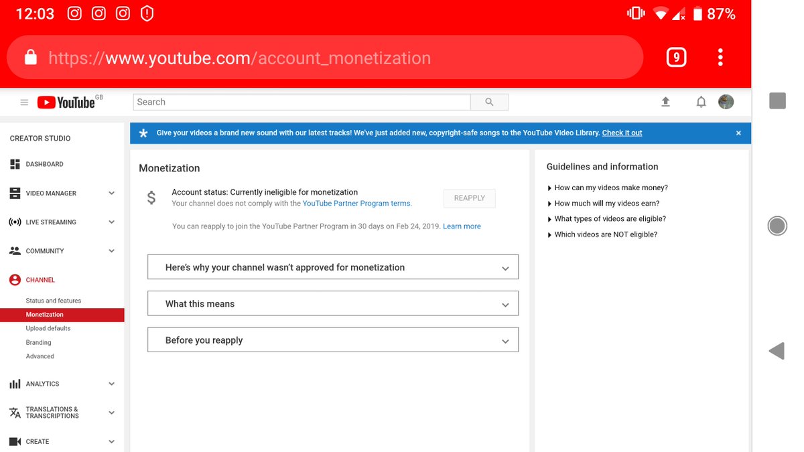Tap Android recent apps square
Screen dimensions: 804x452
[777, 101]
